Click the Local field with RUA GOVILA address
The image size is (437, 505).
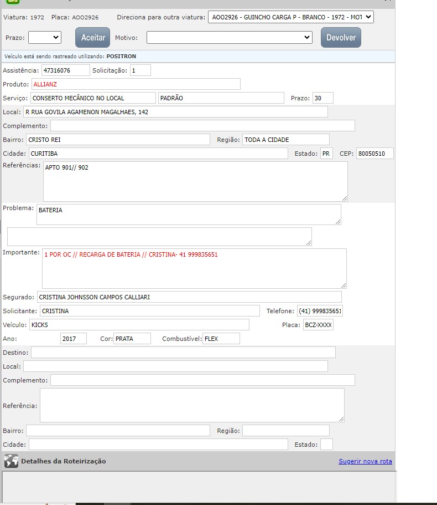pos(175,112)
